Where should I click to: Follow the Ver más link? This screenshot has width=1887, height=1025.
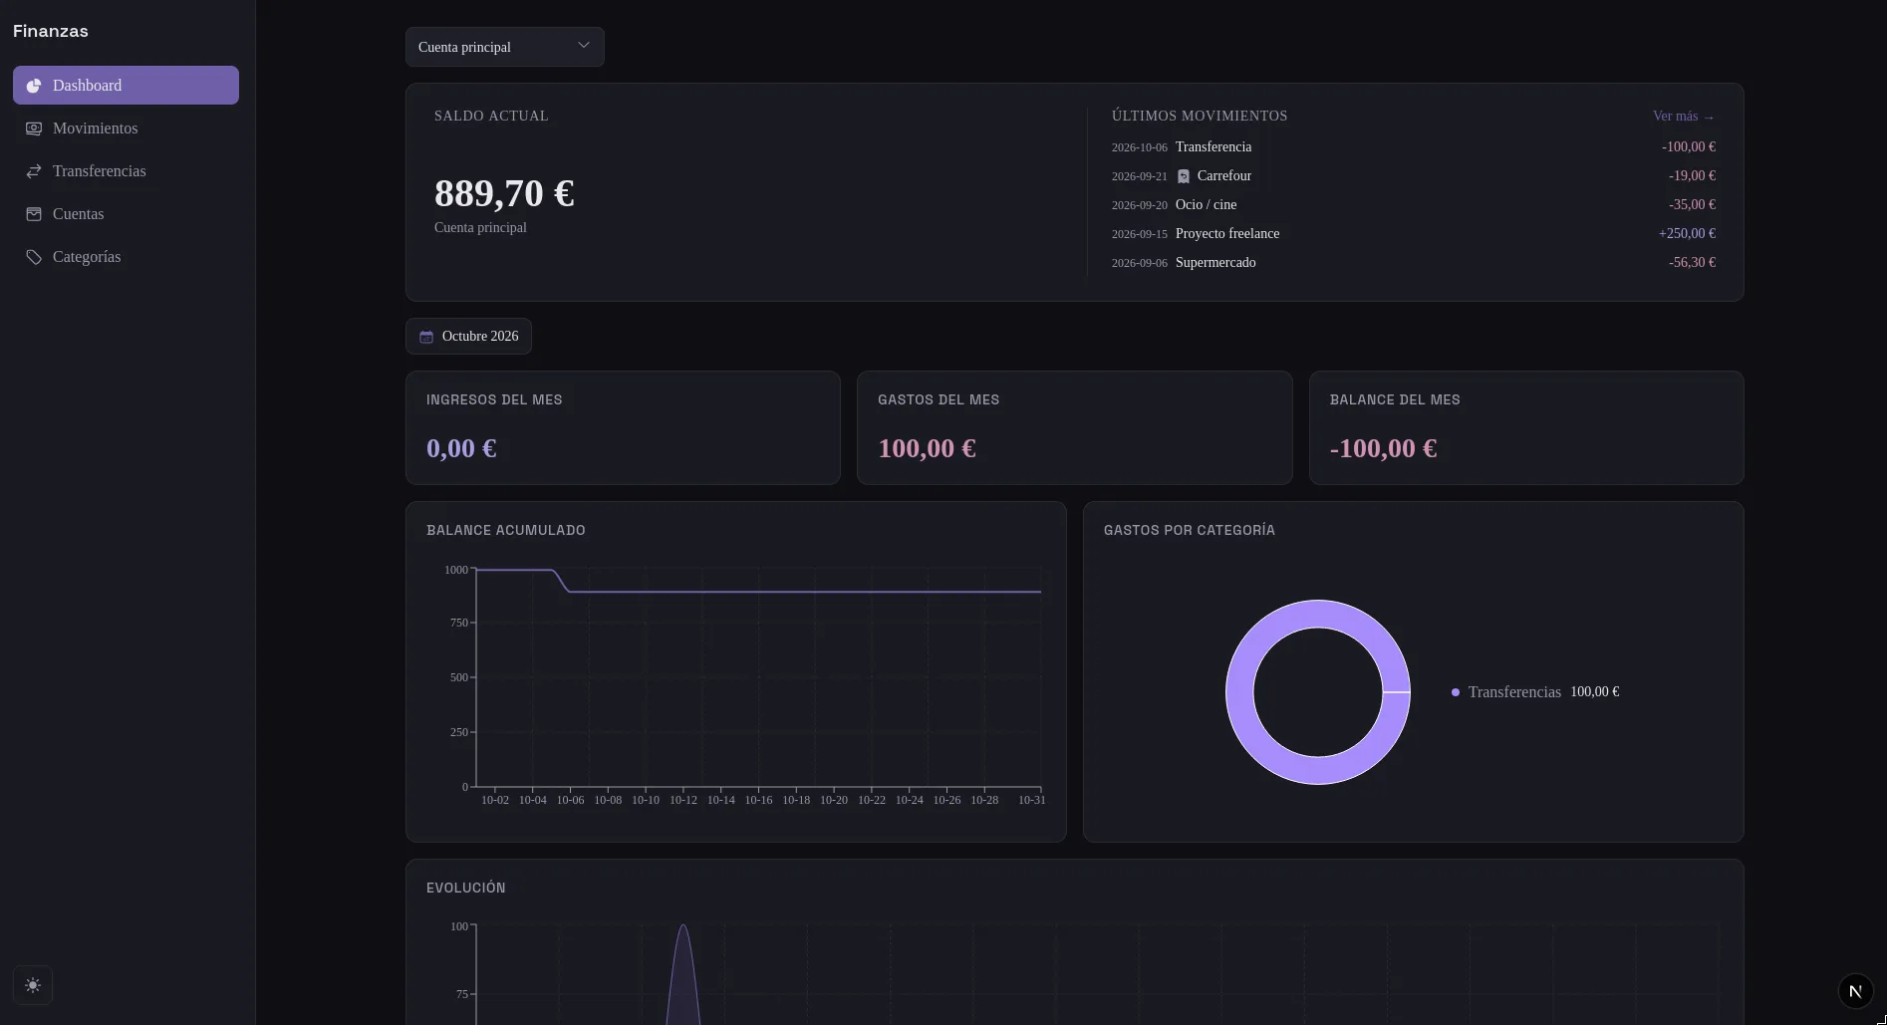point(1684,117)
